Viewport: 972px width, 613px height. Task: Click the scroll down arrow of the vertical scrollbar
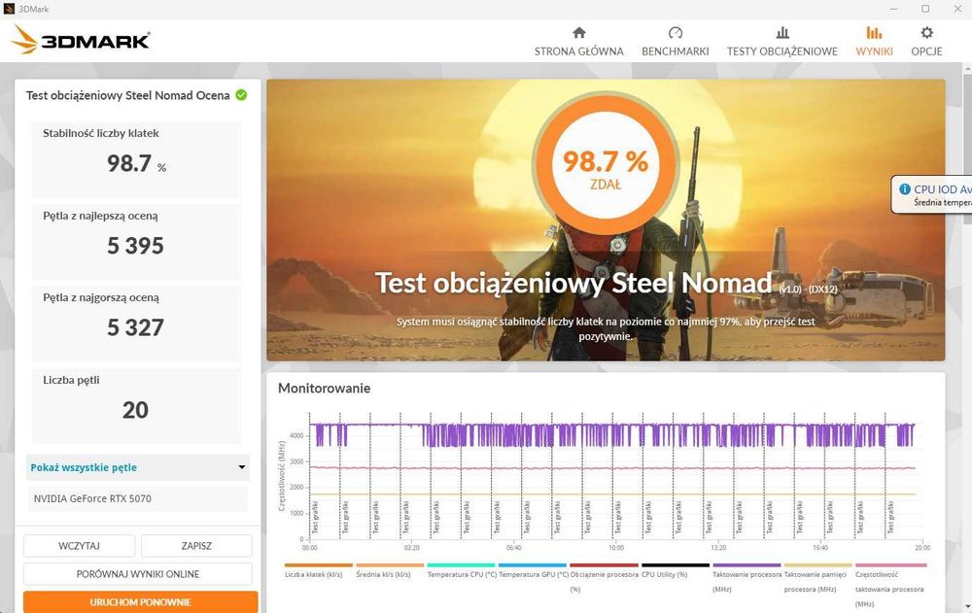coord(968,608)
